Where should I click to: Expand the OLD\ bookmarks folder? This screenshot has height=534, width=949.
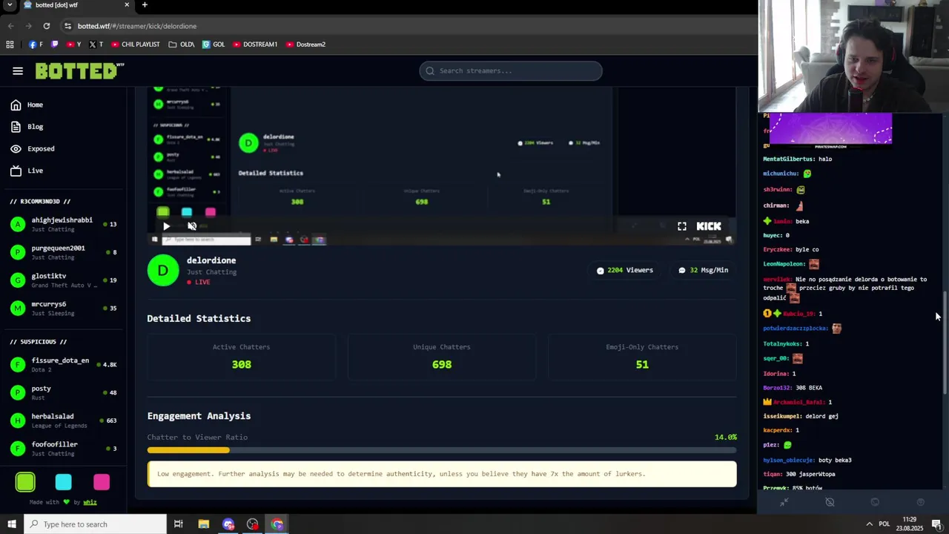182,44
